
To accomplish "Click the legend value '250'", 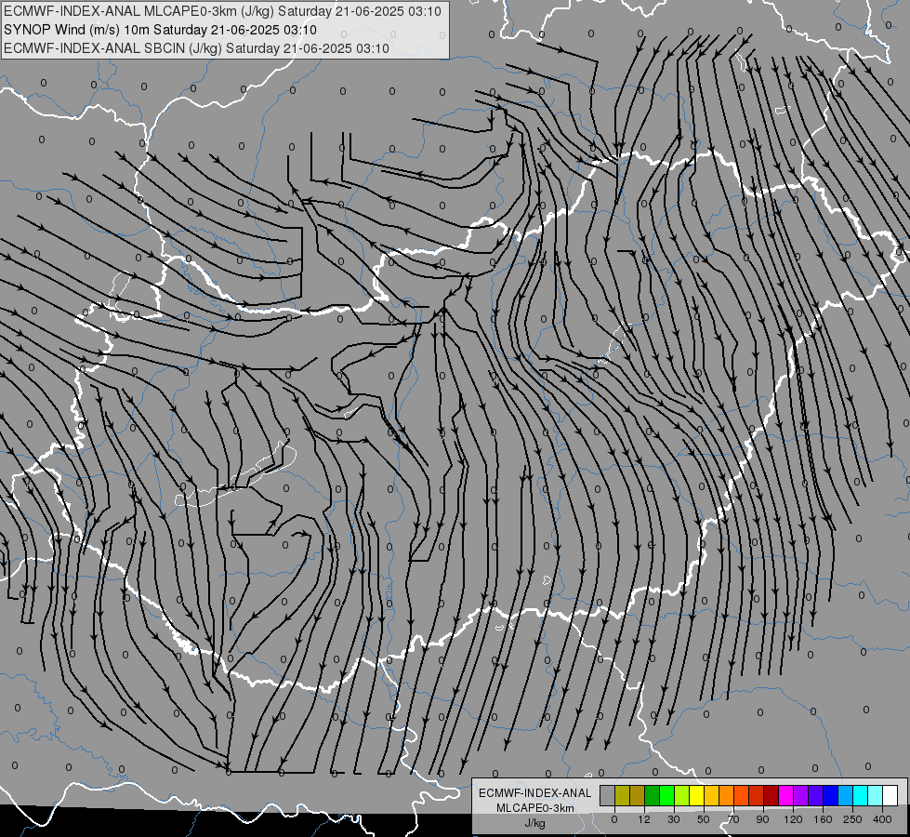I will 852,819.
